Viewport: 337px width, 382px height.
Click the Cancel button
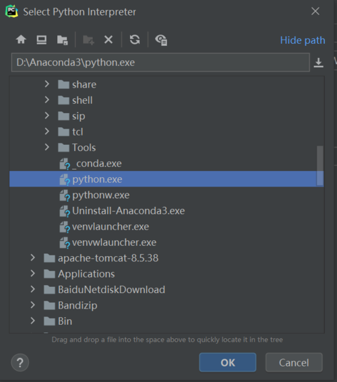(294, 362)
